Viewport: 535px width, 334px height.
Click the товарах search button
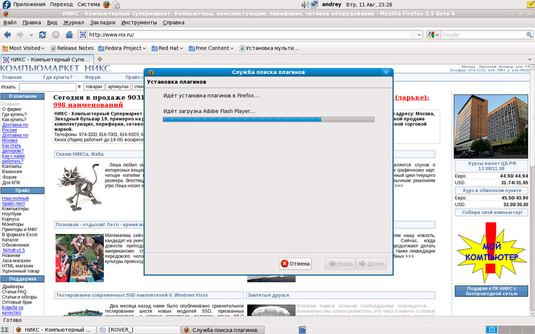point(94,87)
